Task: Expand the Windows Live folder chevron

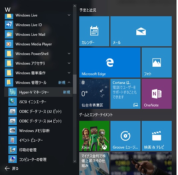Action: tap(69, 15)
